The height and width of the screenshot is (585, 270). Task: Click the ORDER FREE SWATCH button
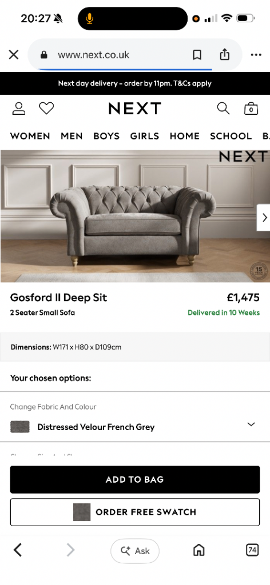[x=135, y=512]
